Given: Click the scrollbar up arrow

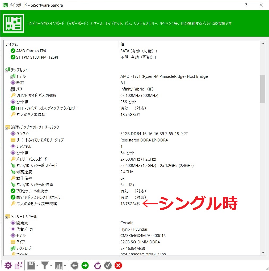Looking at the screenshot, I should pos(263,44).
